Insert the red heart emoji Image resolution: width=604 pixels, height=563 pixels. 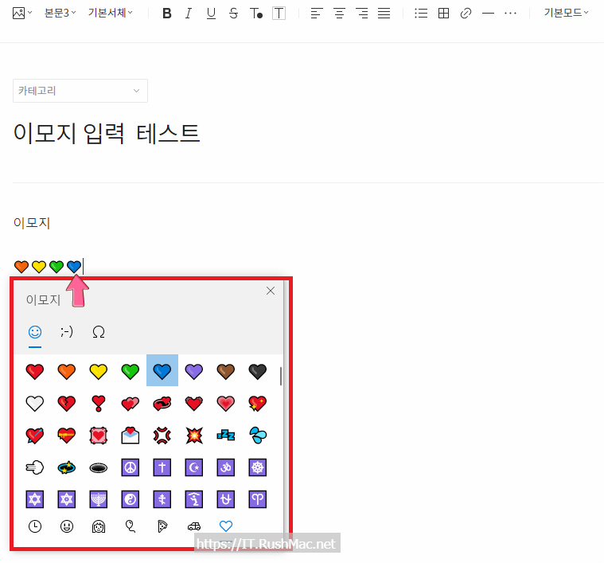point(35,371)
